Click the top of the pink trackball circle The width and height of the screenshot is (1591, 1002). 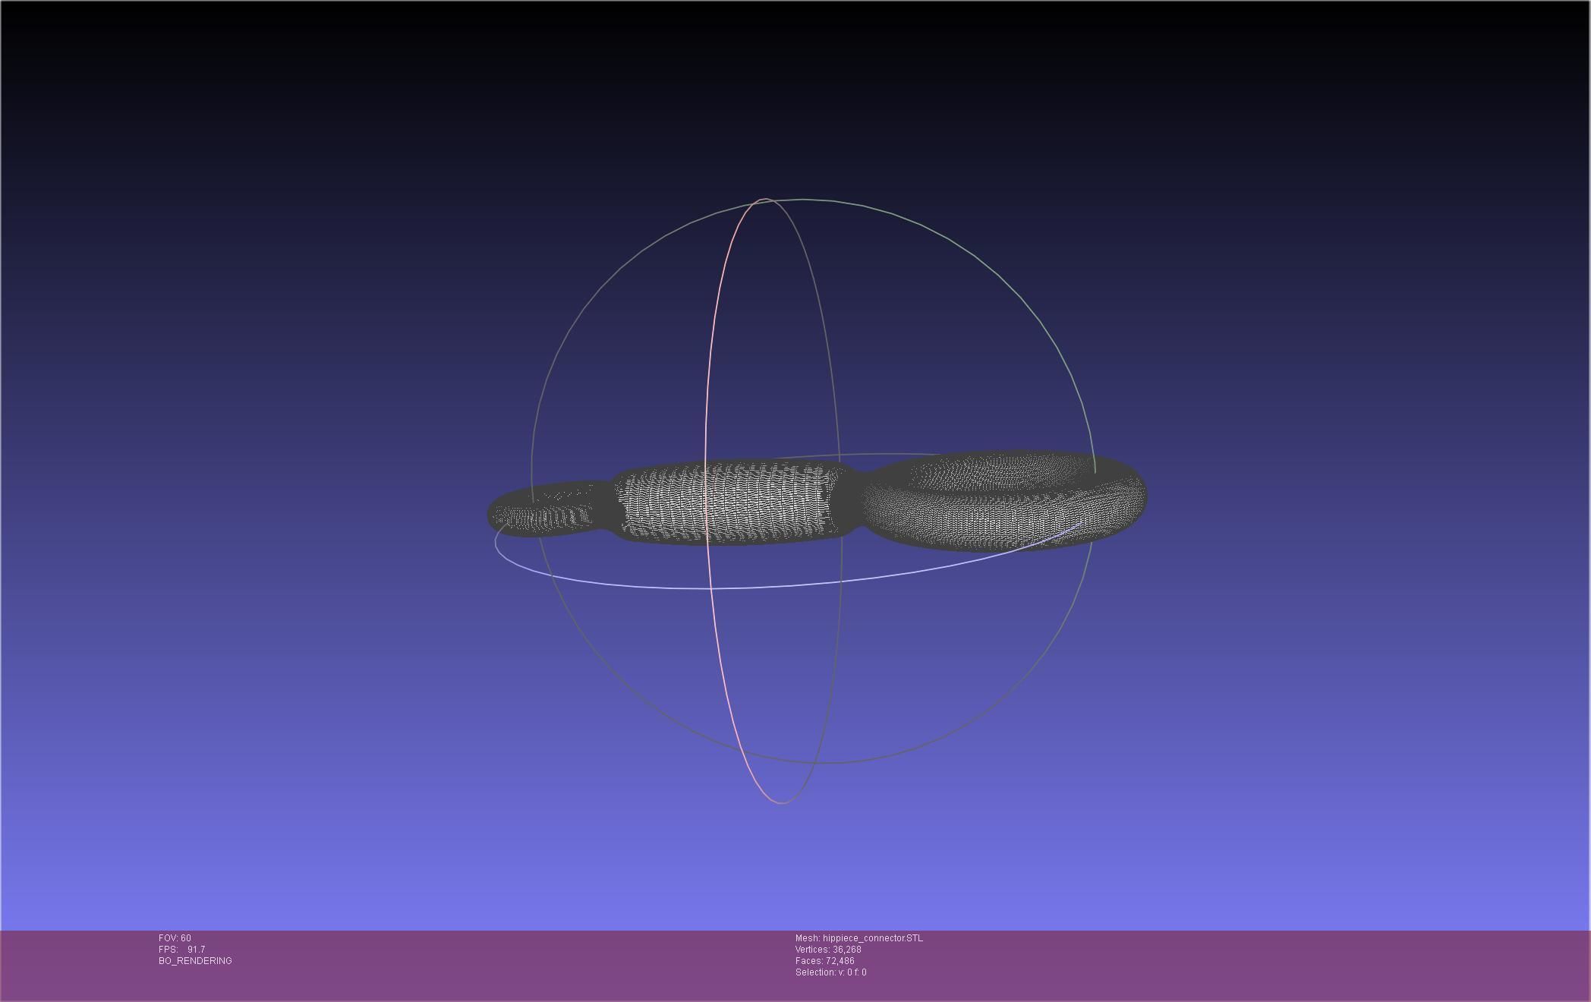[x=764, y=200]
